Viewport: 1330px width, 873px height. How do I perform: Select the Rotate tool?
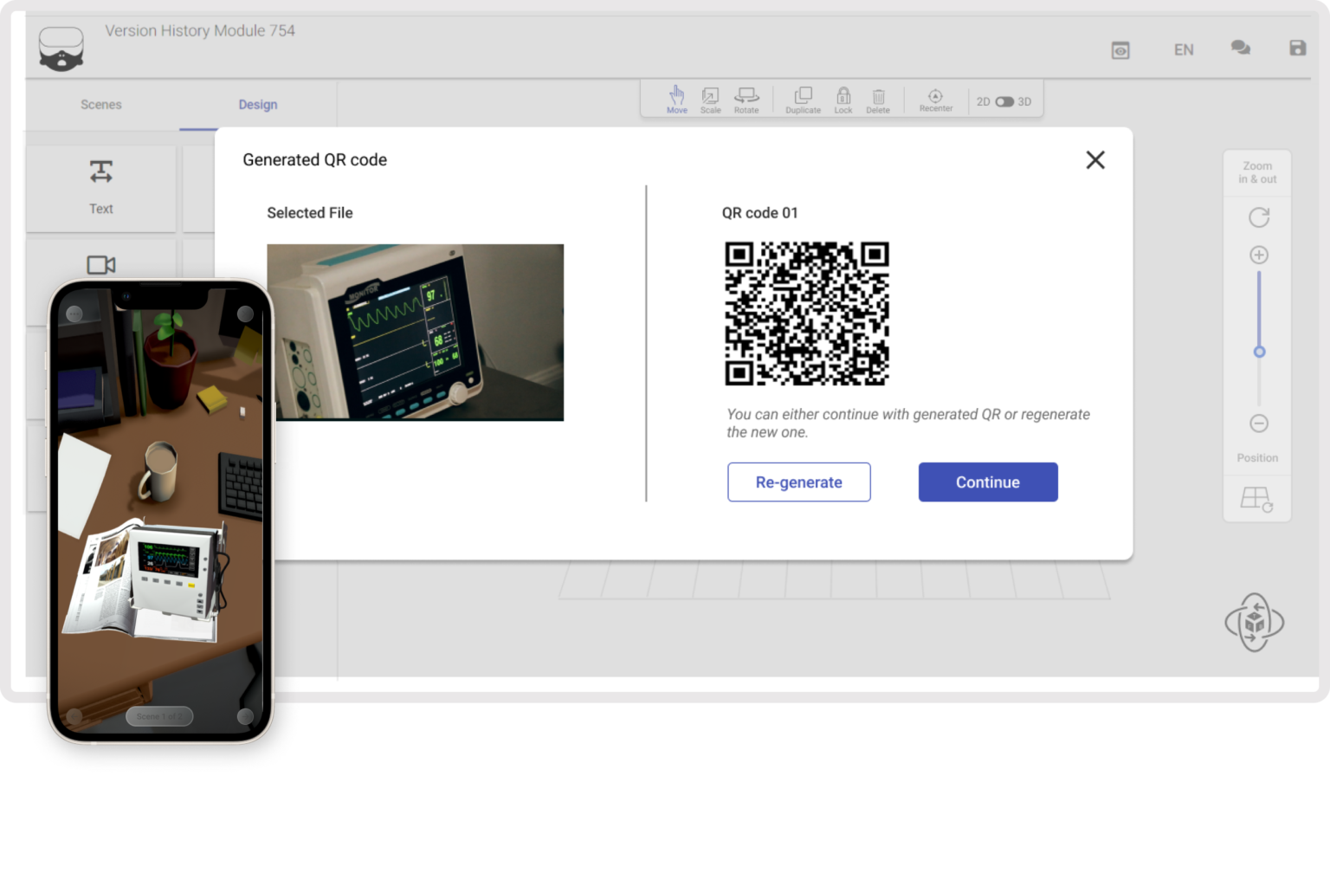pyautogui.click(x=746, y=100)
